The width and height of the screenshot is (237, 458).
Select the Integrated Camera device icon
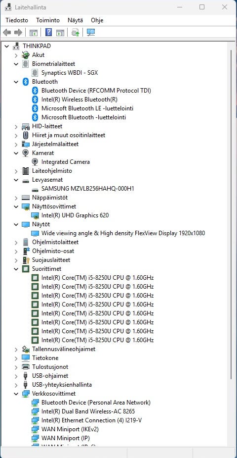tap(35, 162)
